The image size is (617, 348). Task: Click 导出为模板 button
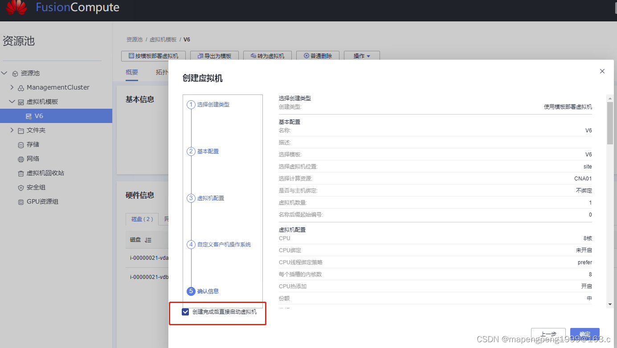[x=214, y=56]
